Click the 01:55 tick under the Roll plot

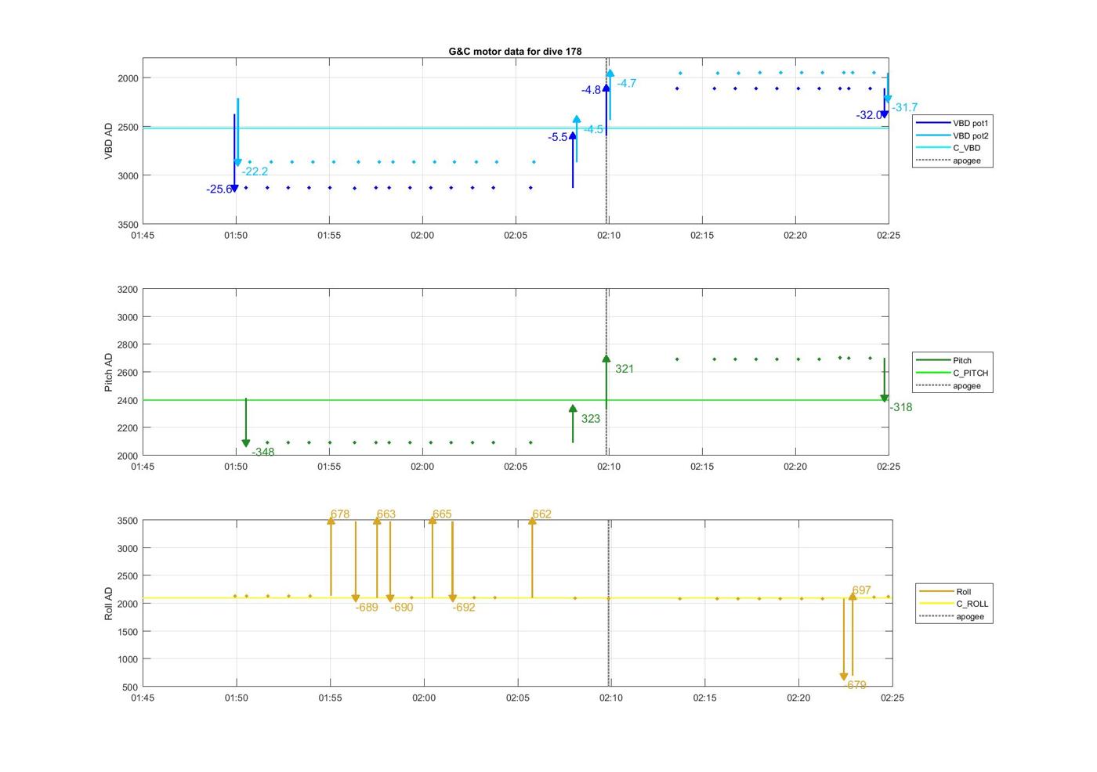(x=330, y=698)
